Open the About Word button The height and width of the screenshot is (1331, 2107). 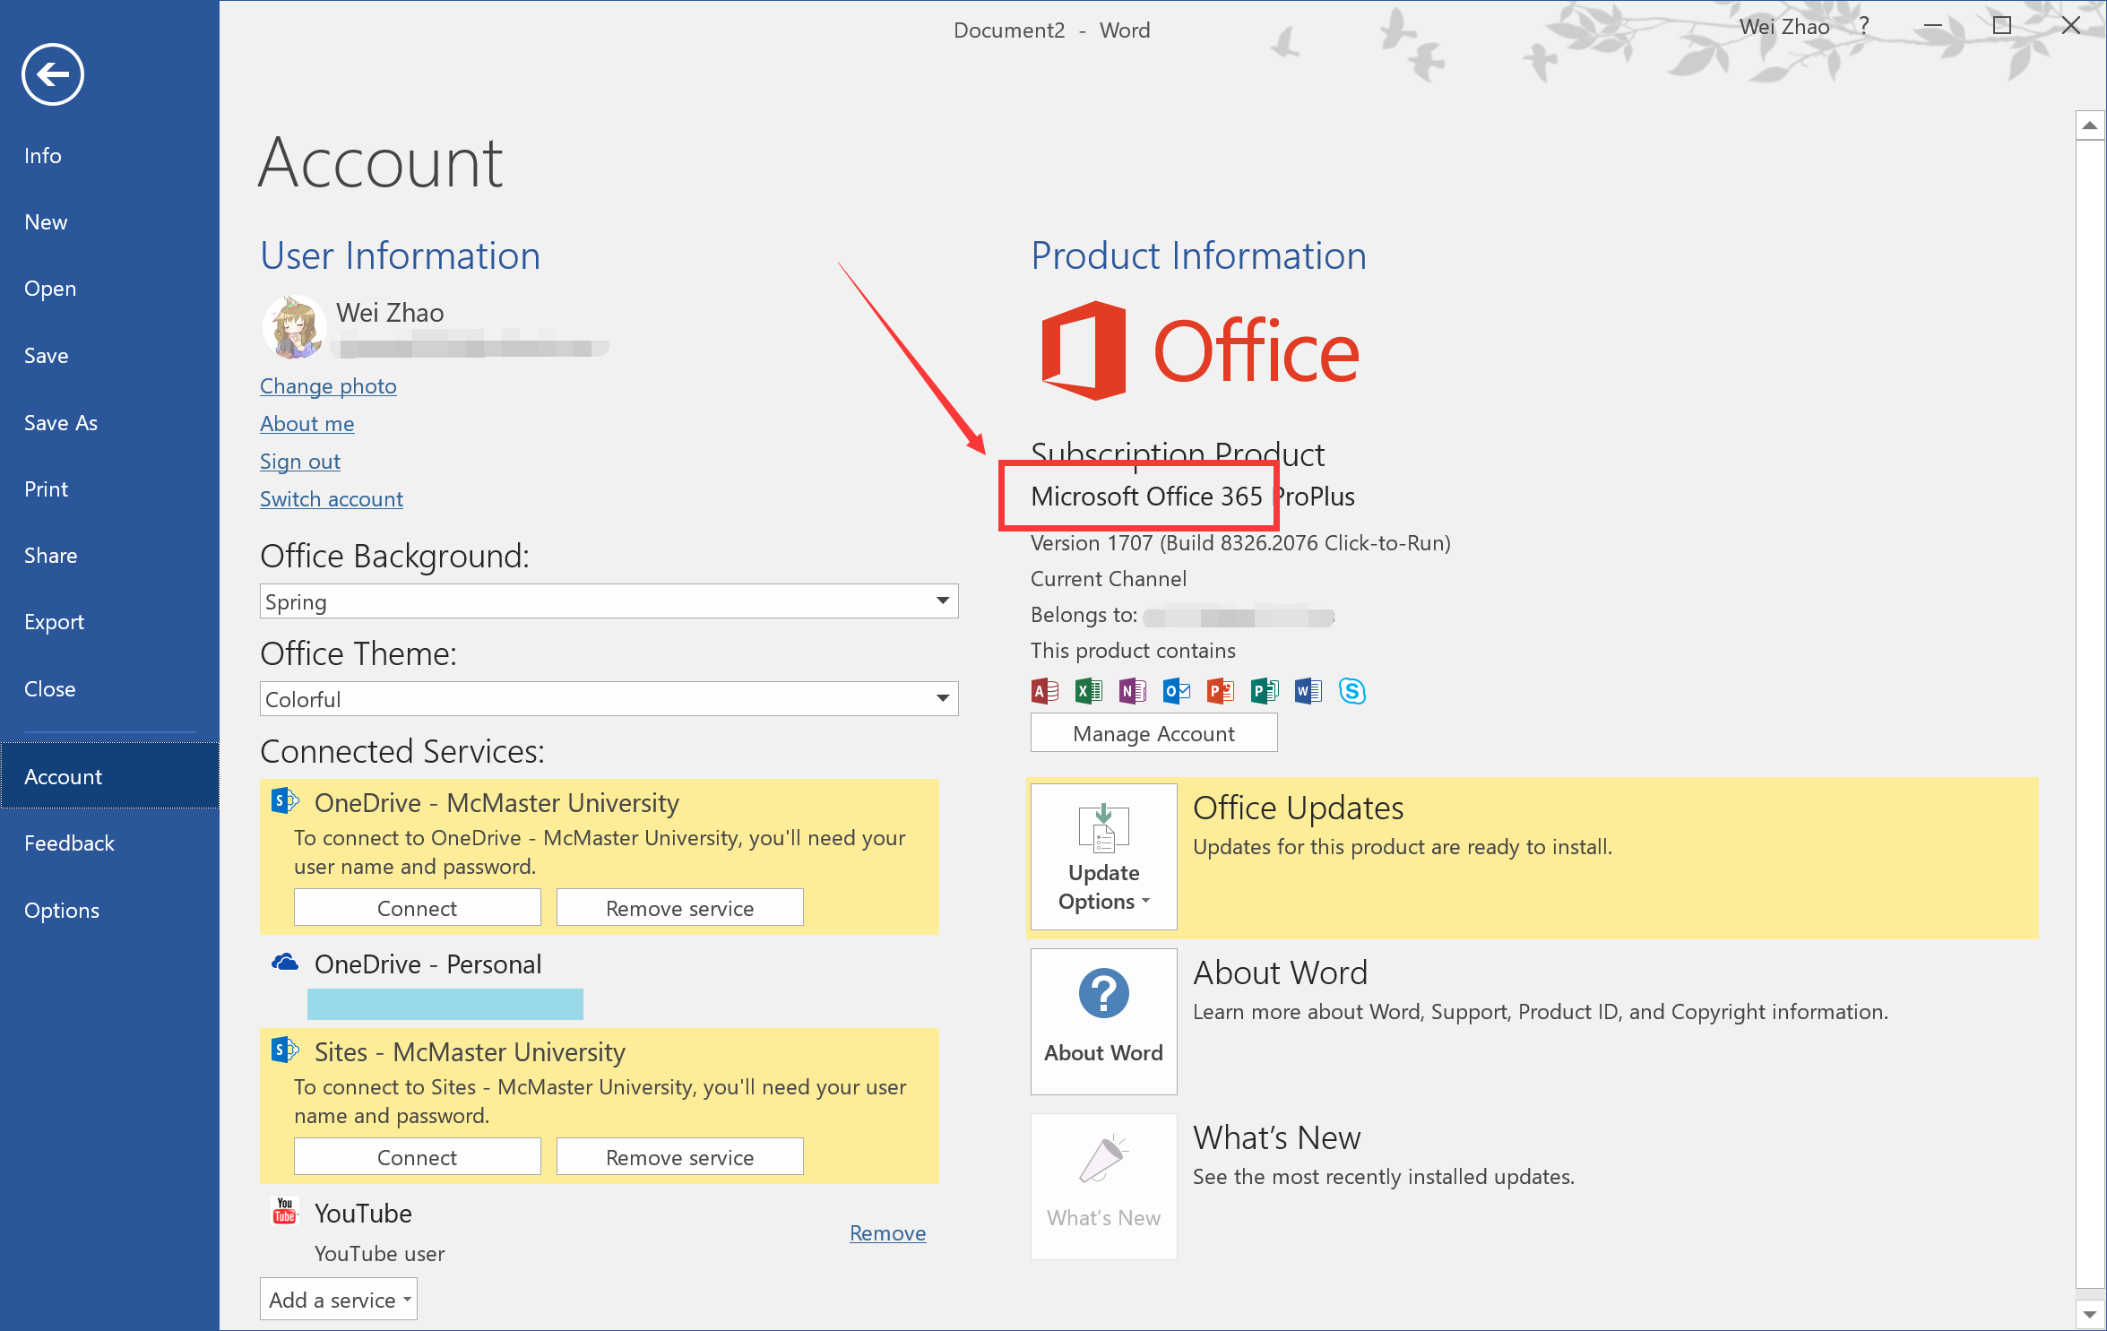tap(1103, 1022)
